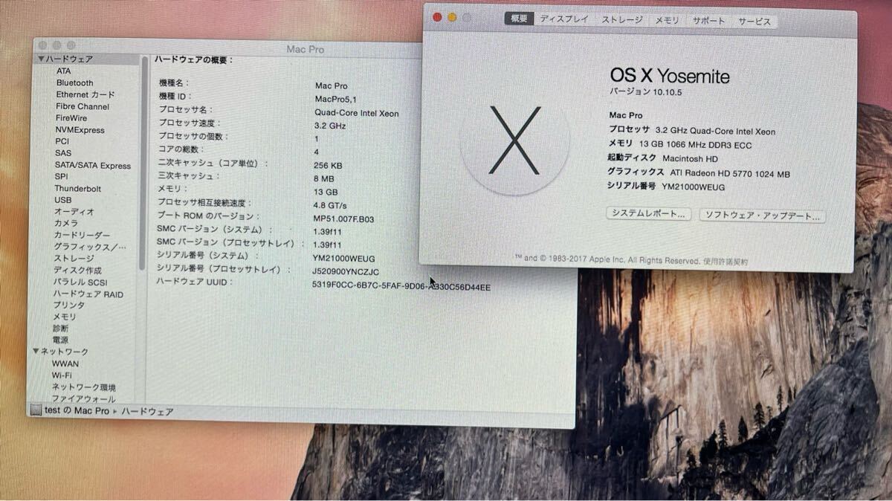Click the MP51.007F.B03 boot ROM value

pyautogui.click(x=343, y=219)
